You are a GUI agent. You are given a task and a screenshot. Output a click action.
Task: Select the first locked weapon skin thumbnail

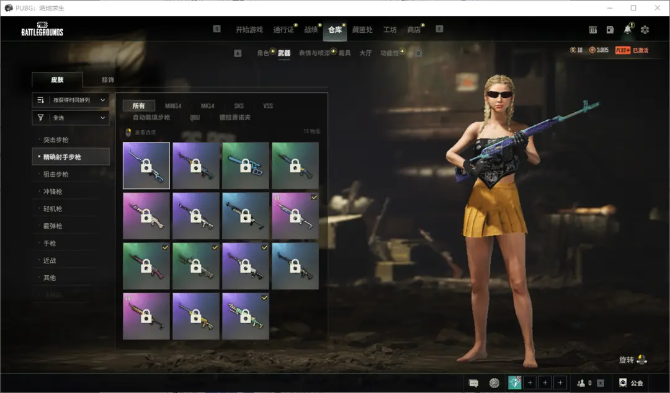click(146, 166)
